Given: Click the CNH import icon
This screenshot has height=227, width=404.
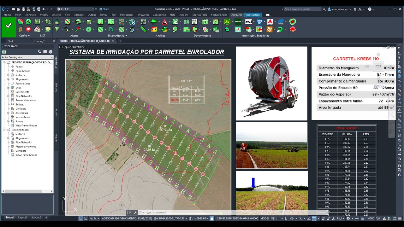Looking at the screenshot, I should [x=249, y=22].
